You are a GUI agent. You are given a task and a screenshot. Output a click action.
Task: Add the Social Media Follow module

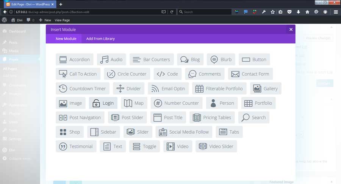click(x=184, y=132)
